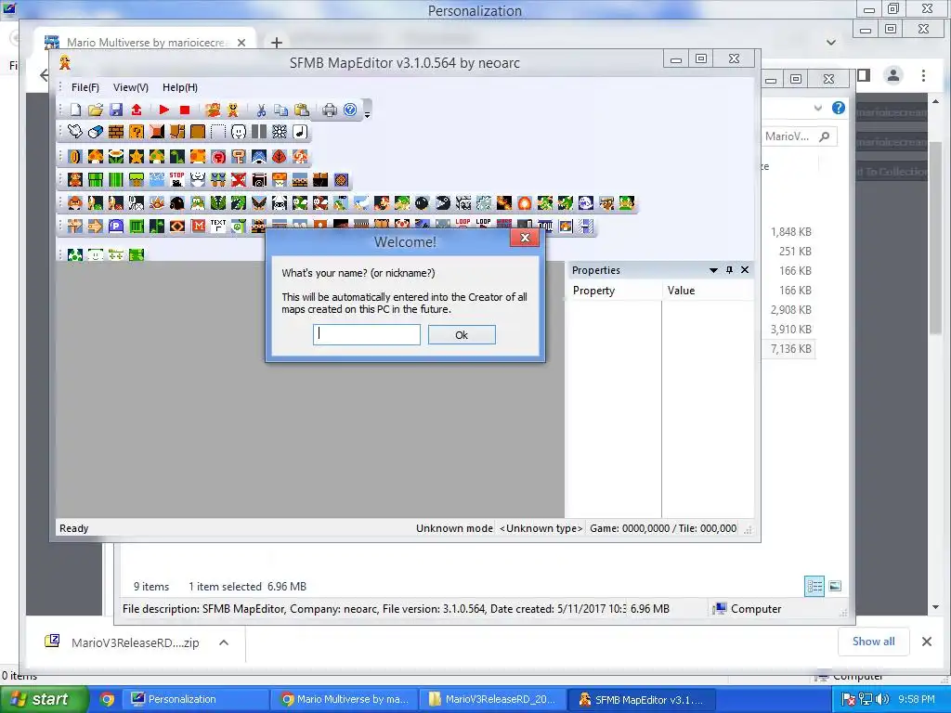Switch Explorer to large icons view
951x713 pixels.
pos(835,586)
